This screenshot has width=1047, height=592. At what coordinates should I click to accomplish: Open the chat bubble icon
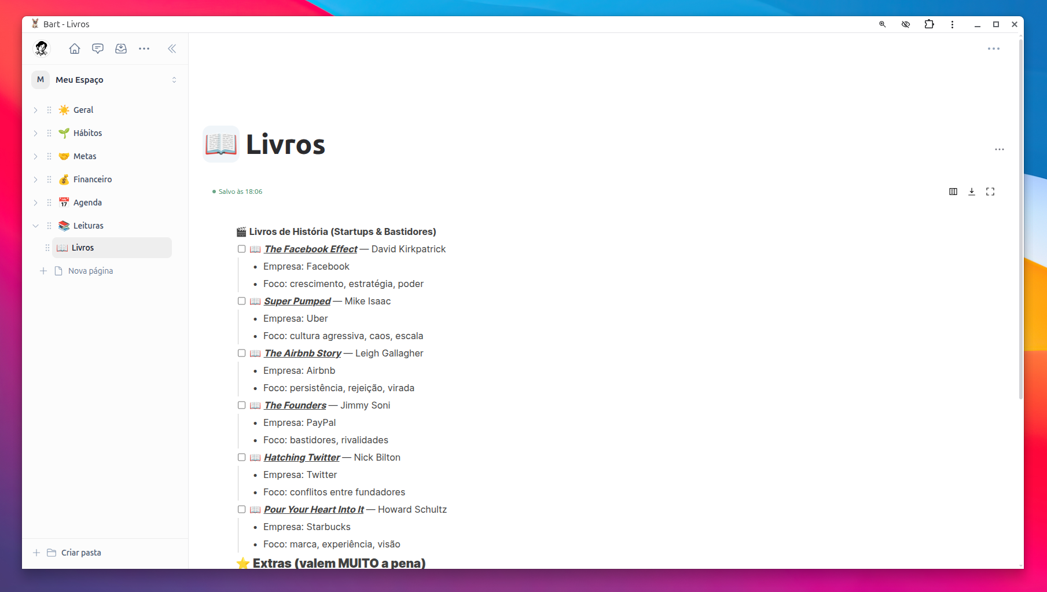(98, 49)
